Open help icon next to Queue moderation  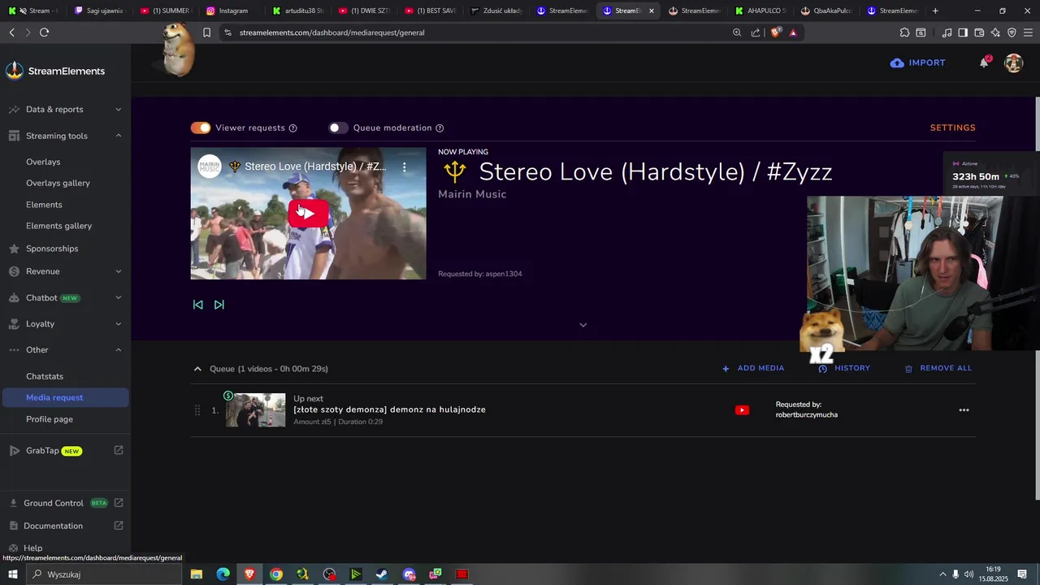(440, 128)
